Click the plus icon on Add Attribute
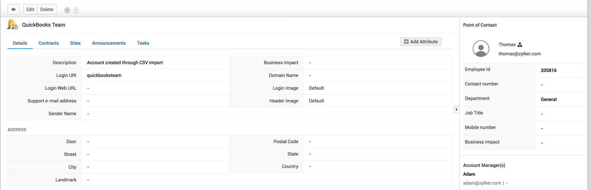Image resolution: width=591 pixels, height=190 pixels. click(x=406, y=42)
